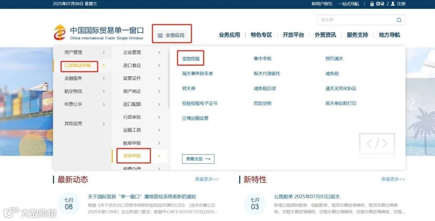The image size is (435, 221).
Task: Open 报关代理委托 link
Action: [267, 73]
